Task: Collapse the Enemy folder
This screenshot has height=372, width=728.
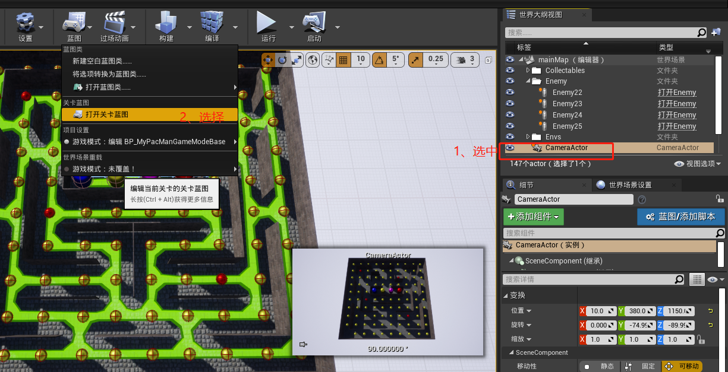Action: coord(528,81)
